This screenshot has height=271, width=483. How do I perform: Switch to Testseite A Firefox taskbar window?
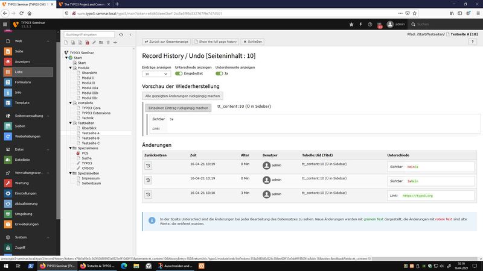[x=97, y=266]
